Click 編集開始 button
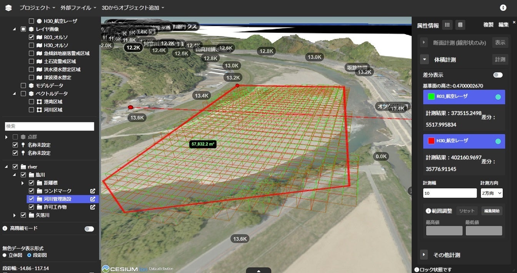This screenshot has height=273, width=517. [x=492, y=211]
